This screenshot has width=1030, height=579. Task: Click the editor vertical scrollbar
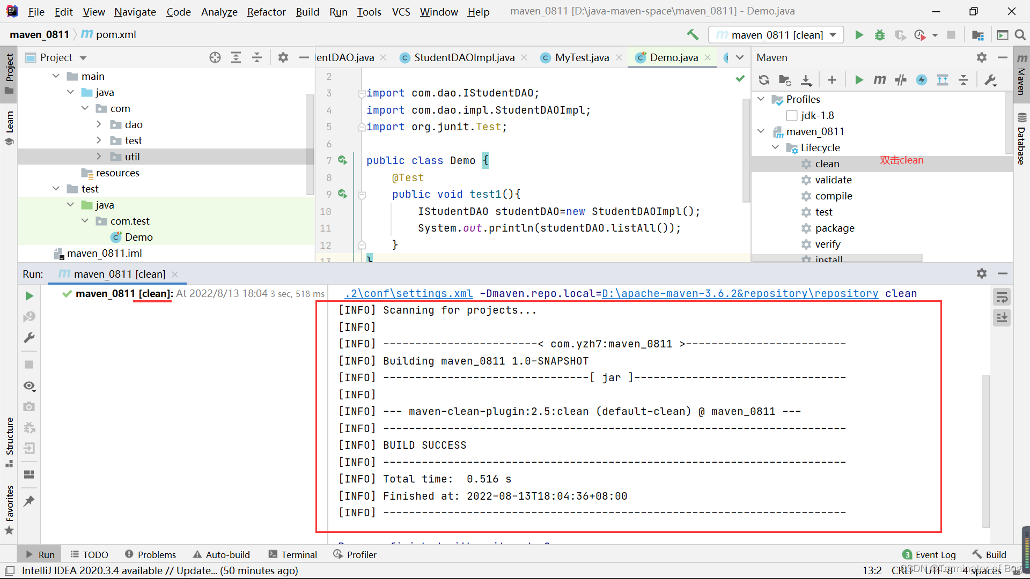[x=746, y=150]
